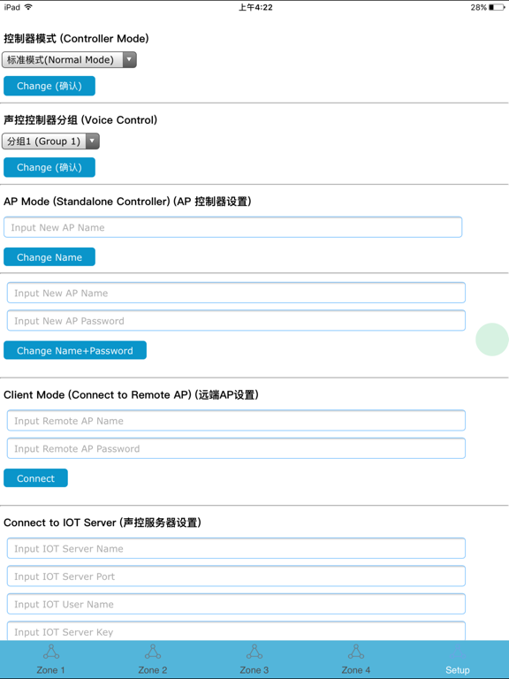Viewport: 509px width, 679px height.
Task: Open the Voice Control group dropdown
Action: pos(50,141)
